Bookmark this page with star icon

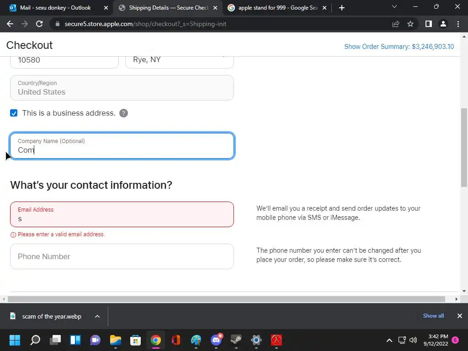tap(410, 24)
